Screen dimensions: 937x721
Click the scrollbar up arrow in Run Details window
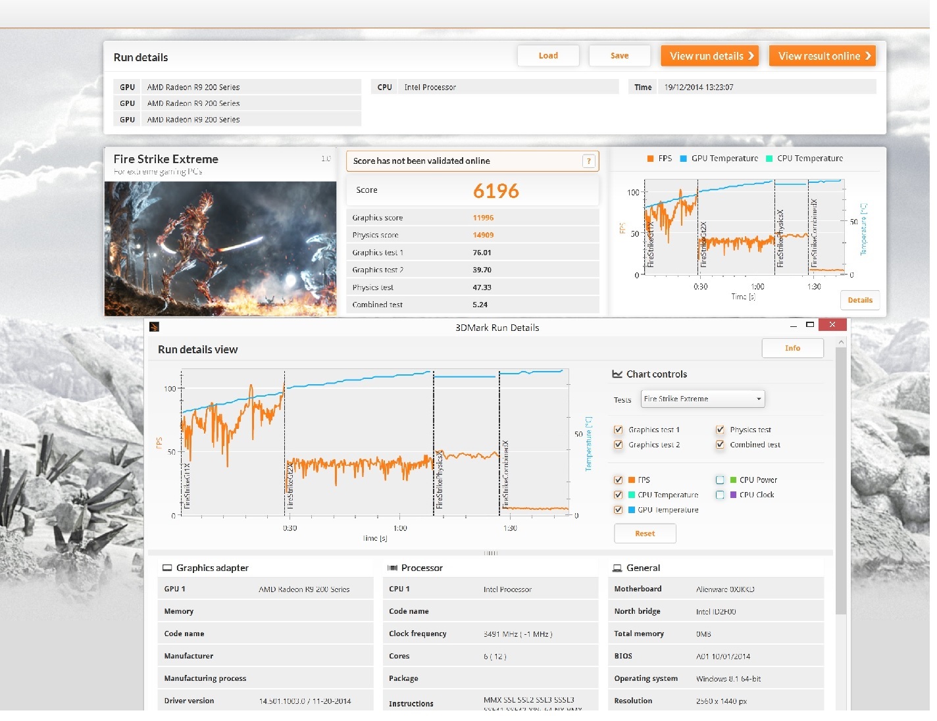(x=840, y=343)
